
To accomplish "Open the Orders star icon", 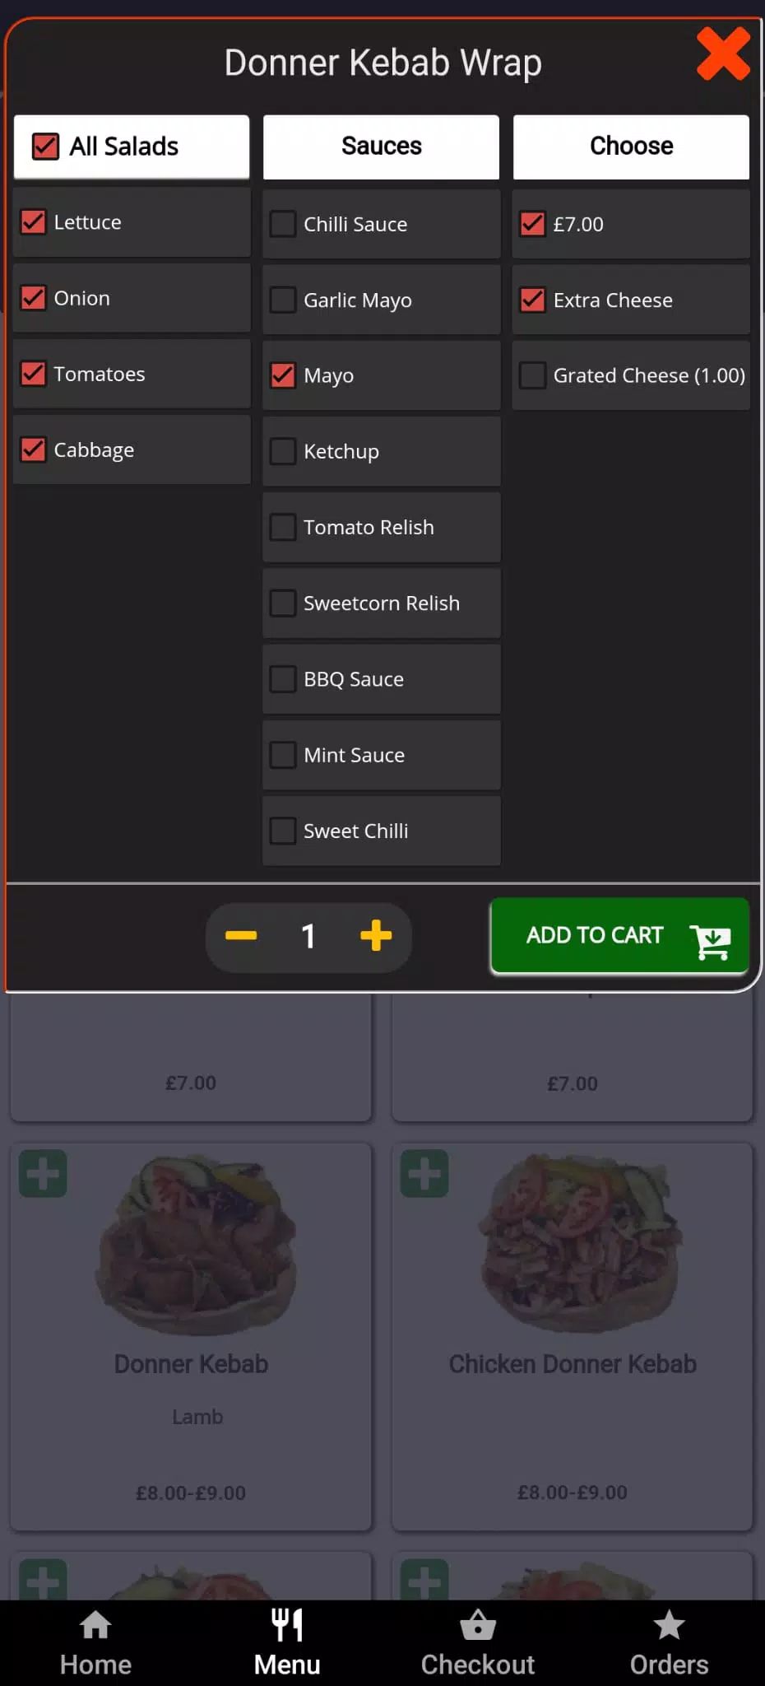I will coord(669,1625).
